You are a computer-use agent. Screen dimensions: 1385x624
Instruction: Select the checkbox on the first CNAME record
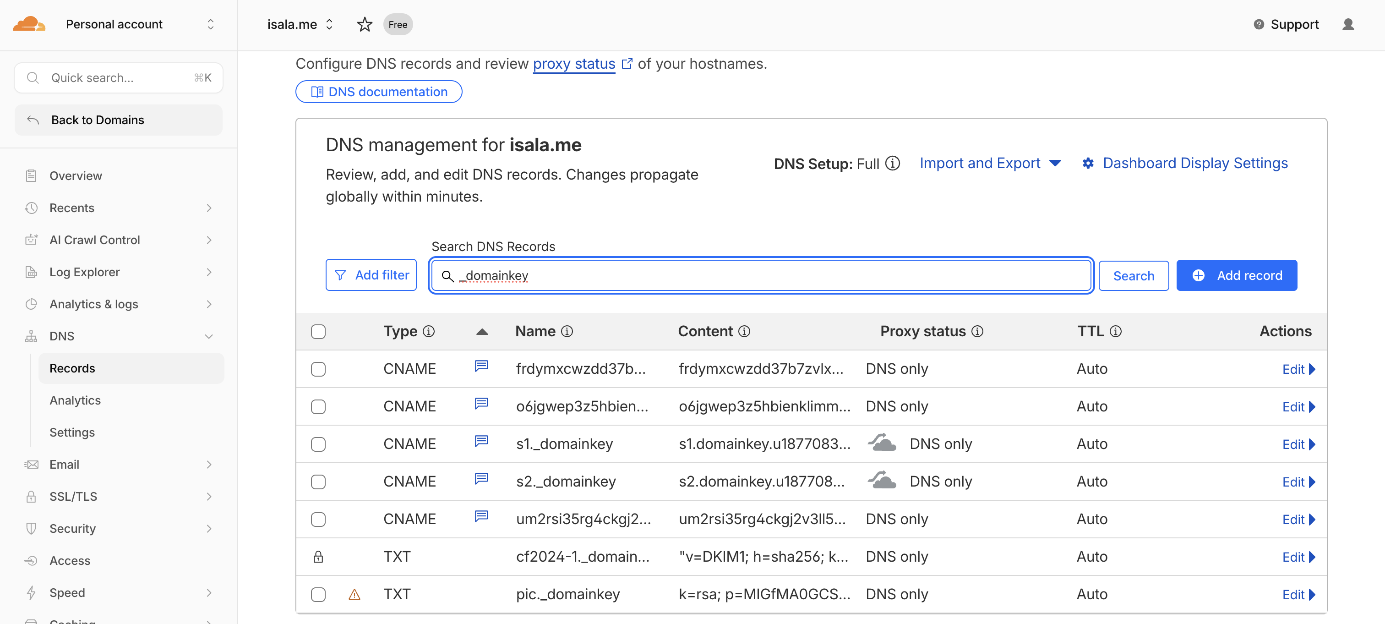[318, 369]
